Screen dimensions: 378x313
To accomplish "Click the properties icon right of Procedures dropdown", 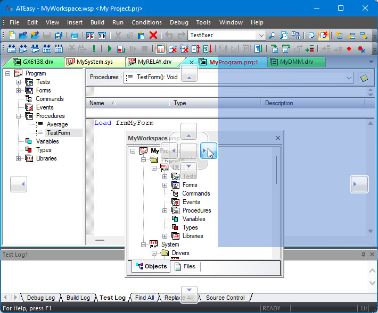I will coord(364,78).
